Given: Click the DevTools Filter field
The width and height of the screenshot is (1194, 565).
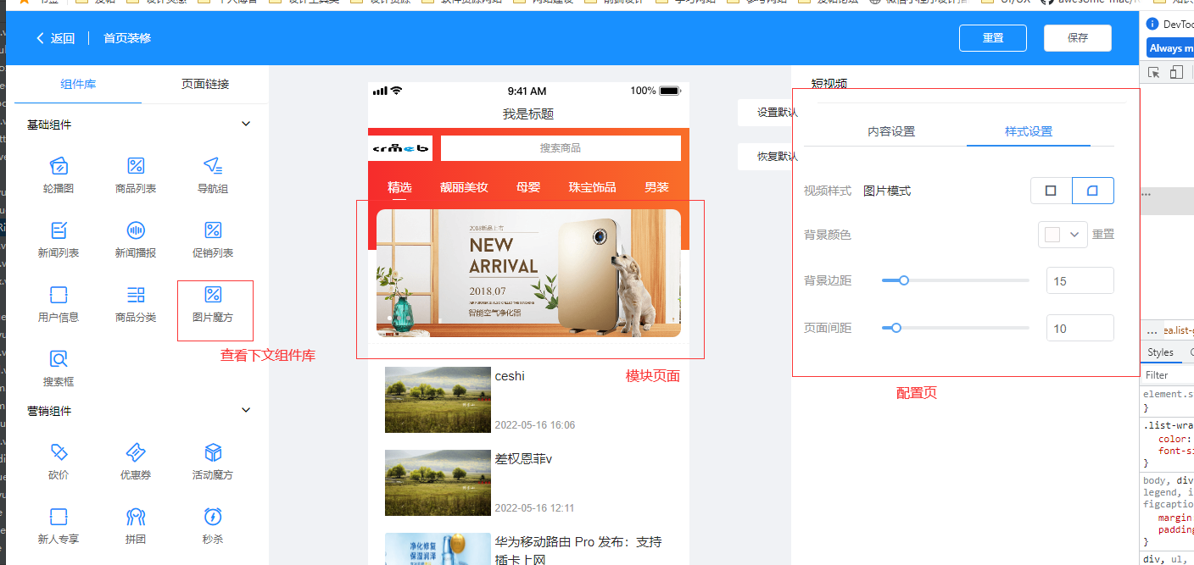Looking at the screenshot, I should tap(1167, 374).
